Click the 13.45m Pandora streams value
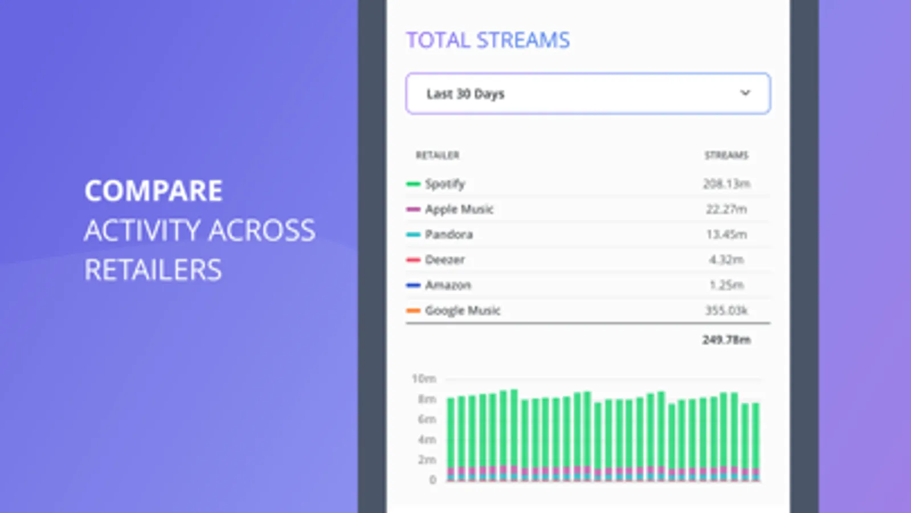The width and height of the screenshot is (911, 513). [x=726, y=234]
